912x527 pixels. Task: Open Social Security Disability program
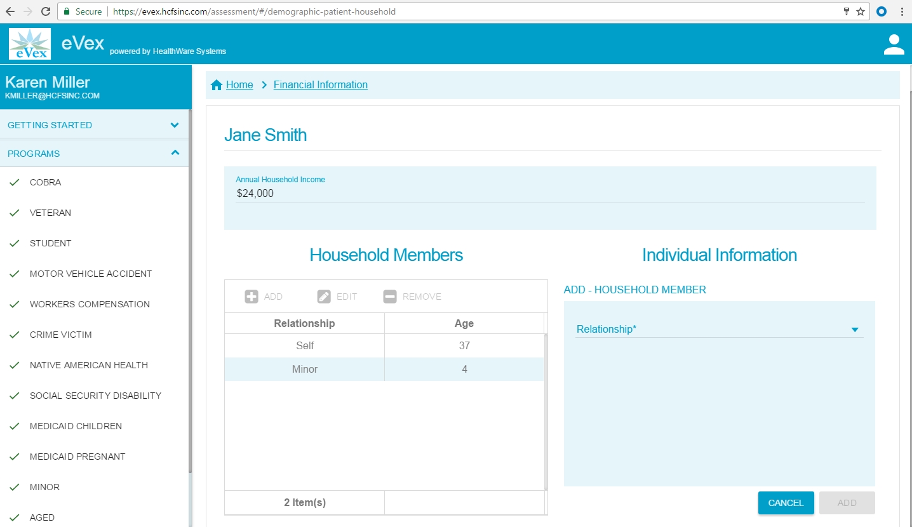[95, 396]
